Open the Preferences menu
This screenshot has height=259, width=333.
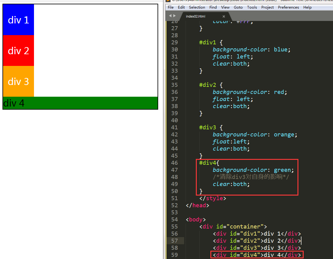coord(288,7)
